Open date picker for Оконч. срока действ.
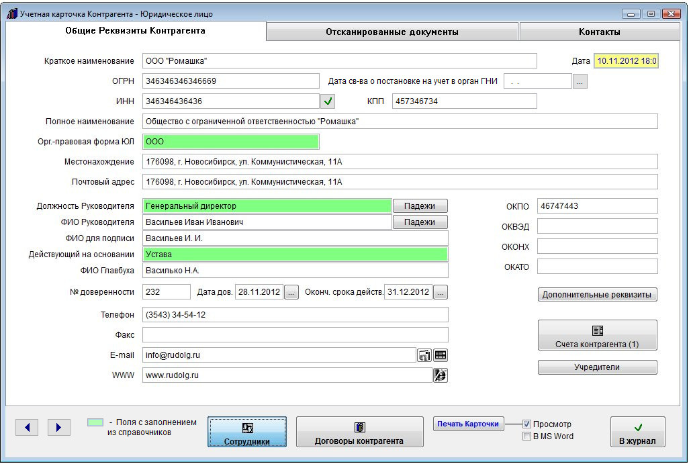The width and height of the screenshot is (689, 464). (x=441, y=292)
